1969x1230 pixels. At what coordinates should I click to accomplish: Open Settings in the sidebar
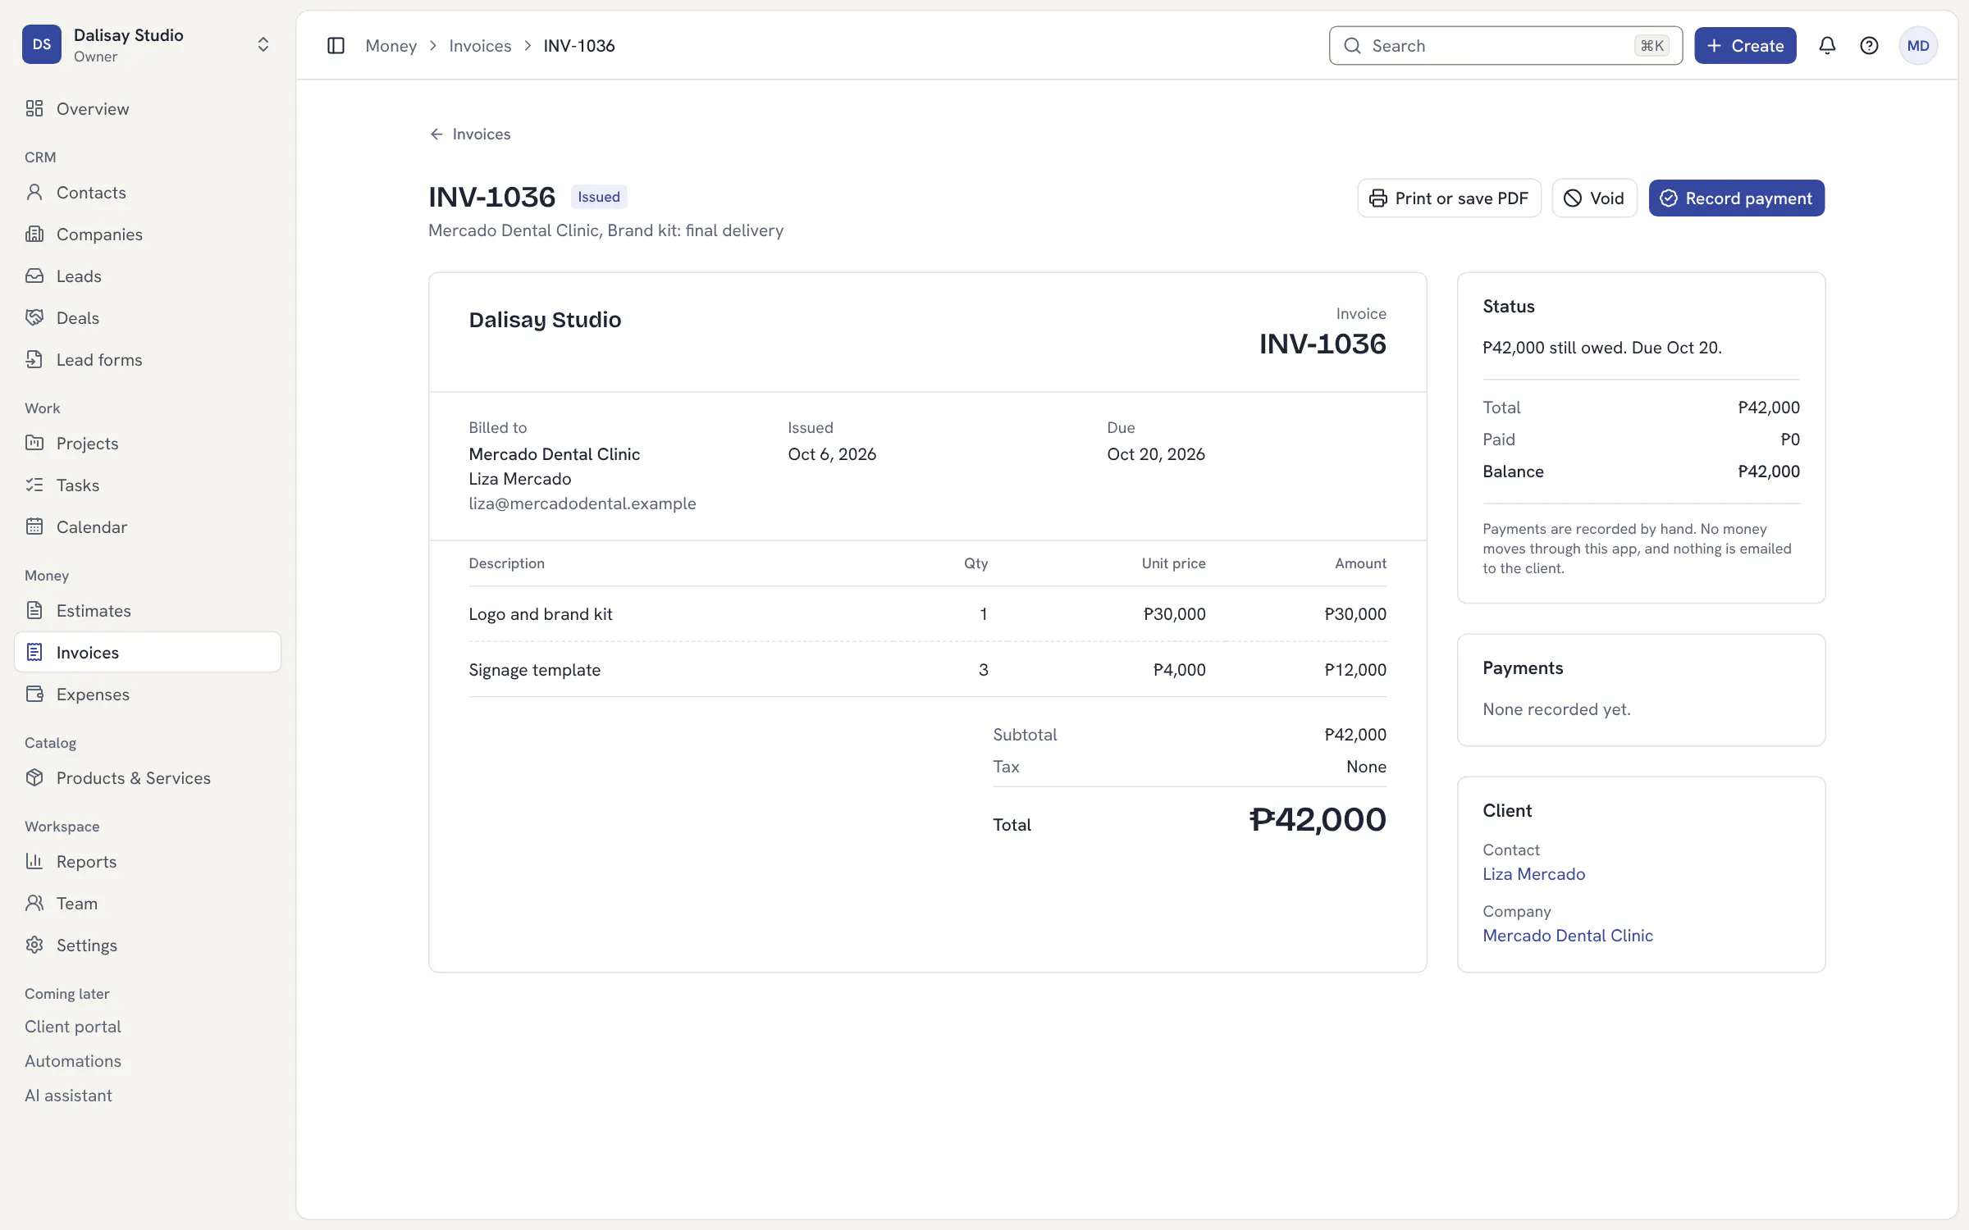pyautogui.click(x=148, y=945)
